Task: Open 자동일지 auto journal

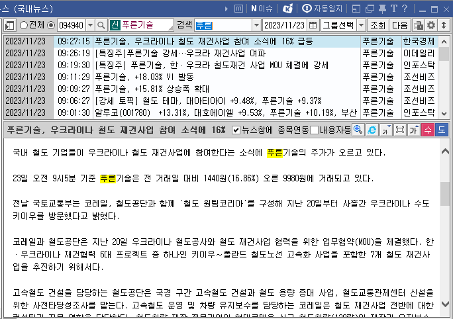Action: coord(322,9)
